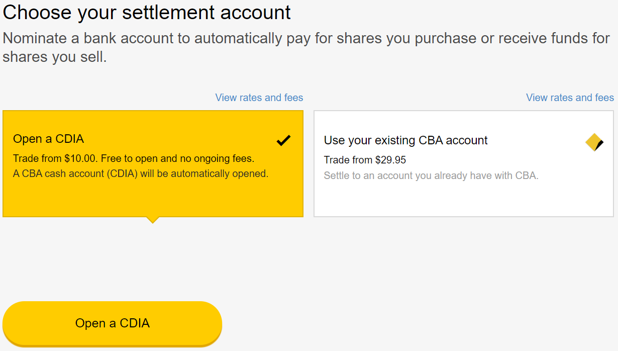Click the pointer triangle beneath the yellow card

152,220
